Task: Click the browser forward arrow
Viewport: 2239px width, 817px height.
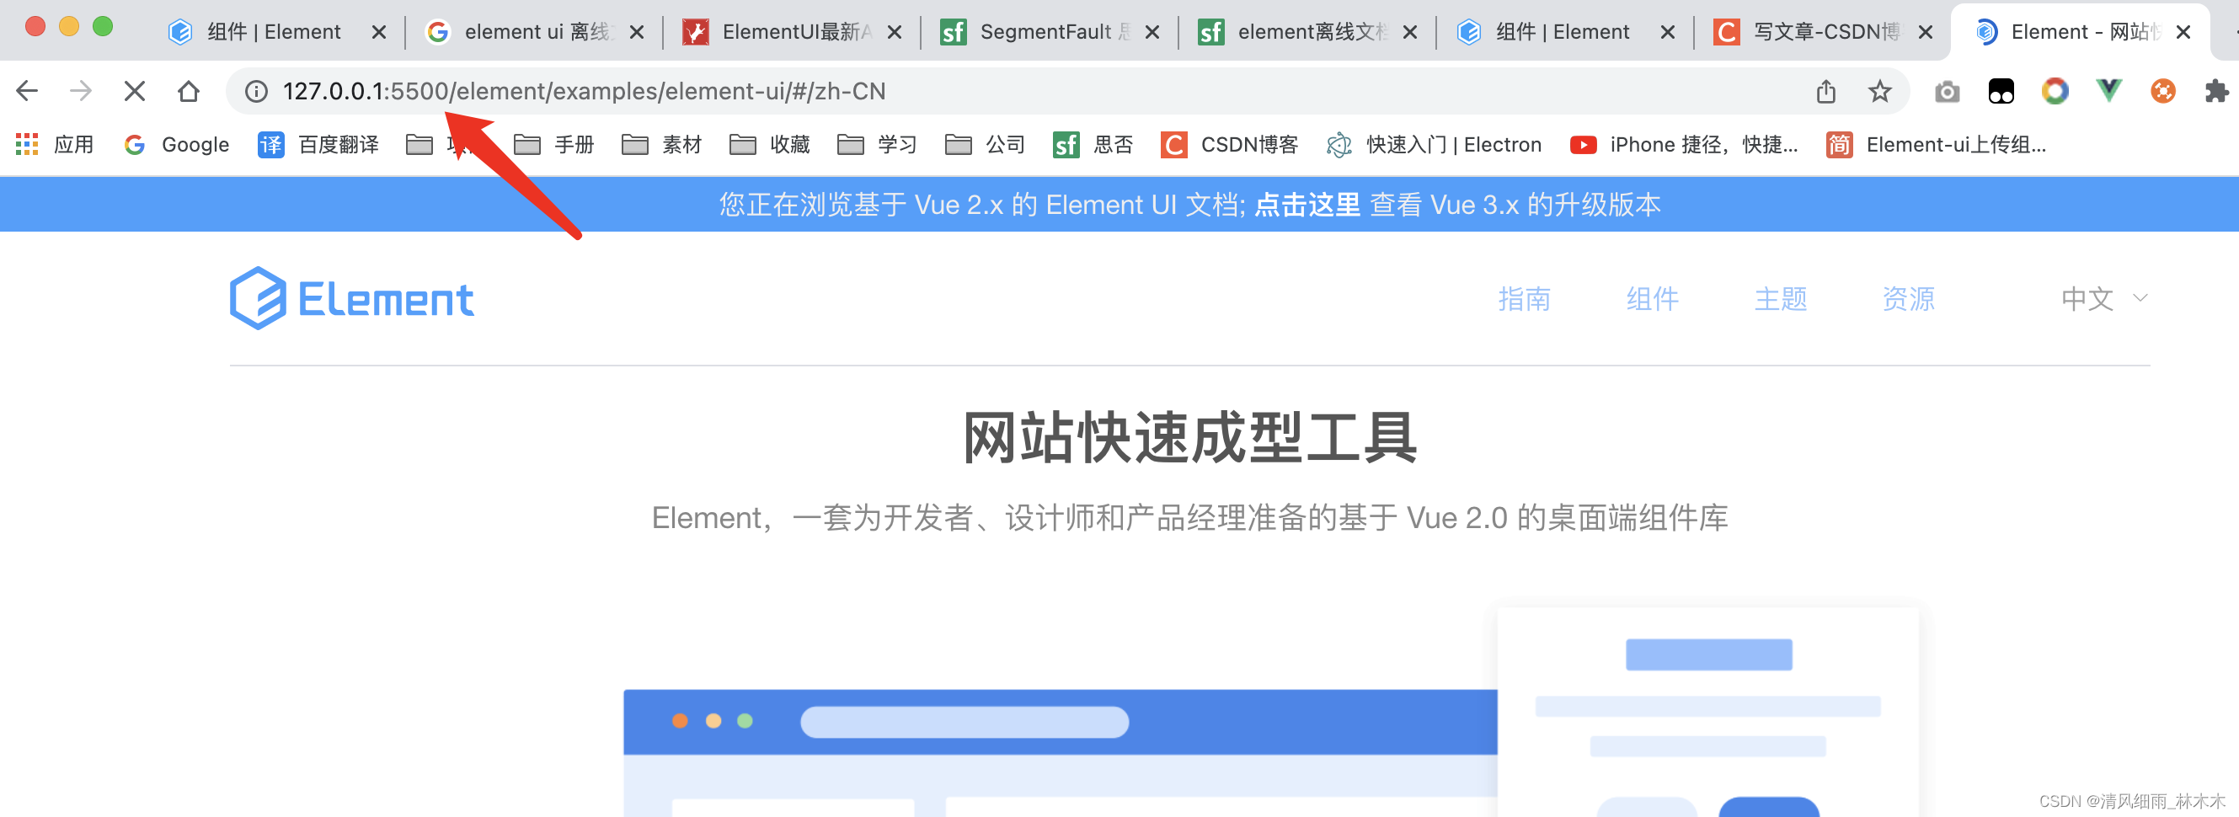Action: tap(81, 91)
